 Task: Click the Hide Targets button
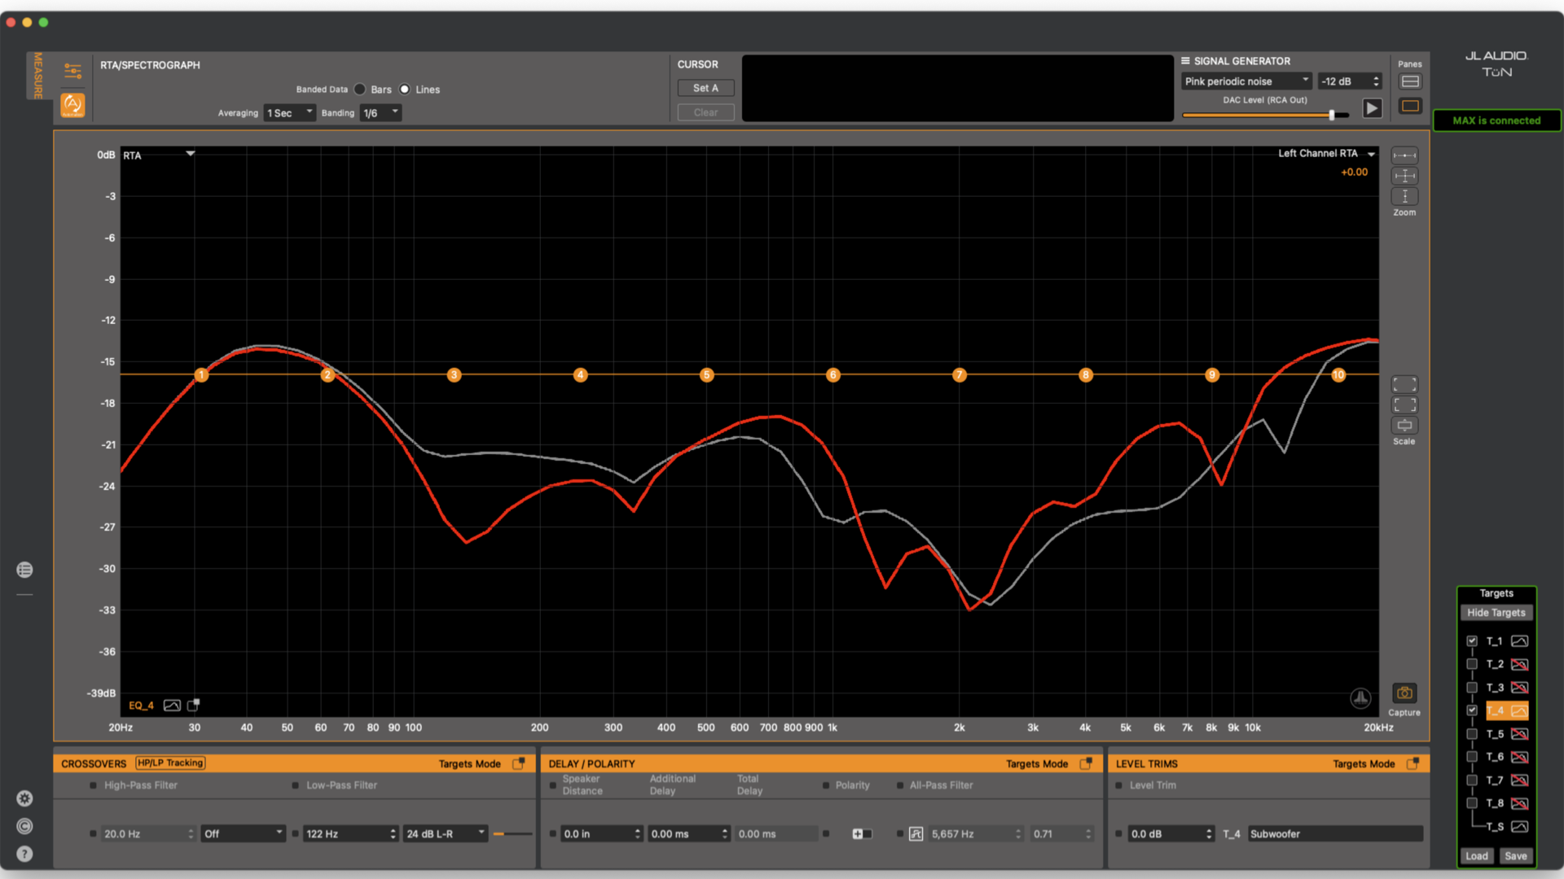click(x=1496, y=613)
